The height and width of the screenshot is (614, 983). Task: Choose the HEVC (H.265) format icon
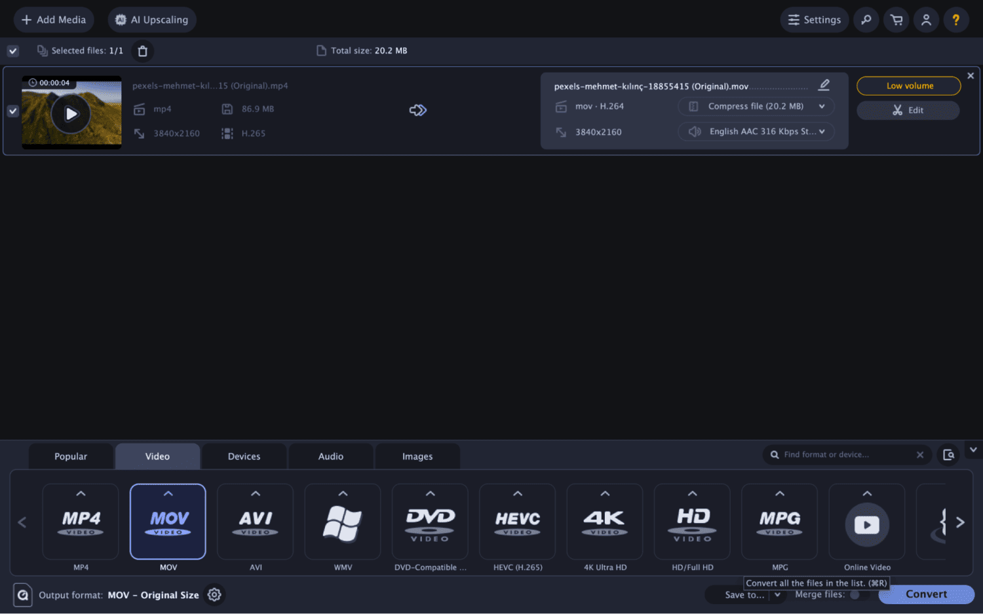click(x=517, y=522)
